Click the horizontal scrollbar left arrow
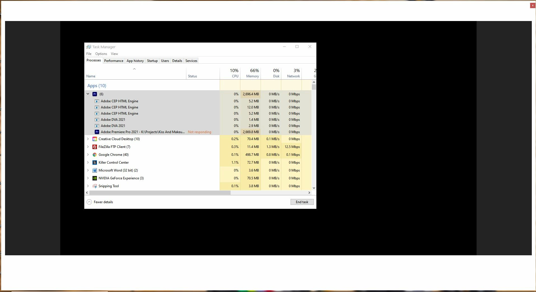Image resolution: width=536 pixels, height=292 pixels. [x=87, y=193]
